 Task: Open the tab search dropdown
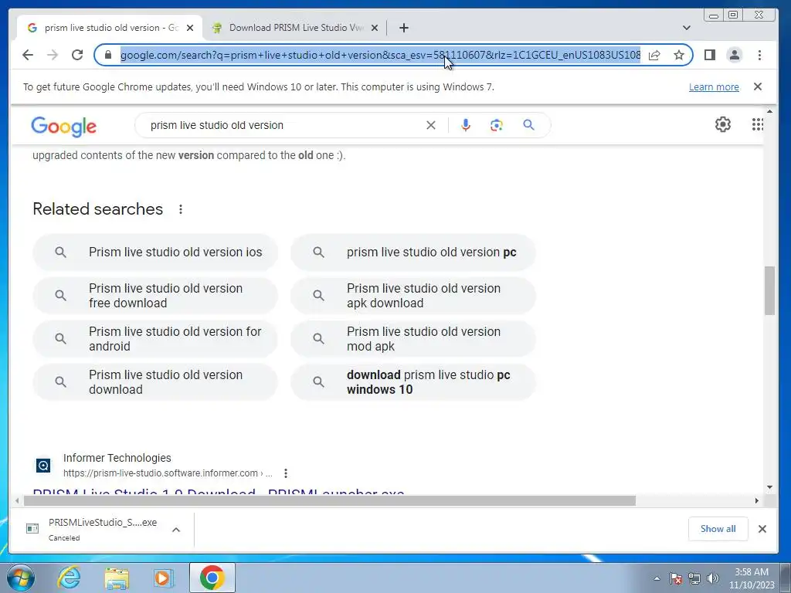[687, 28]
